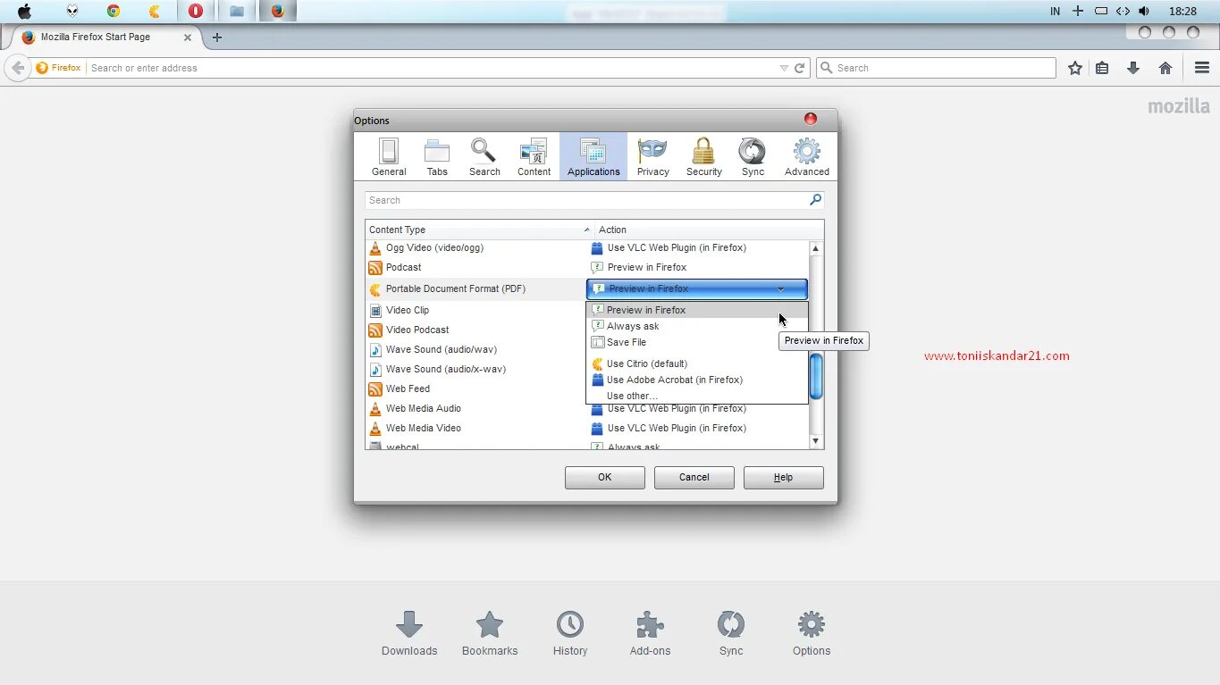Click the OK button in Options
Screen dimensions: 1220x685
[x=605, y=477]
